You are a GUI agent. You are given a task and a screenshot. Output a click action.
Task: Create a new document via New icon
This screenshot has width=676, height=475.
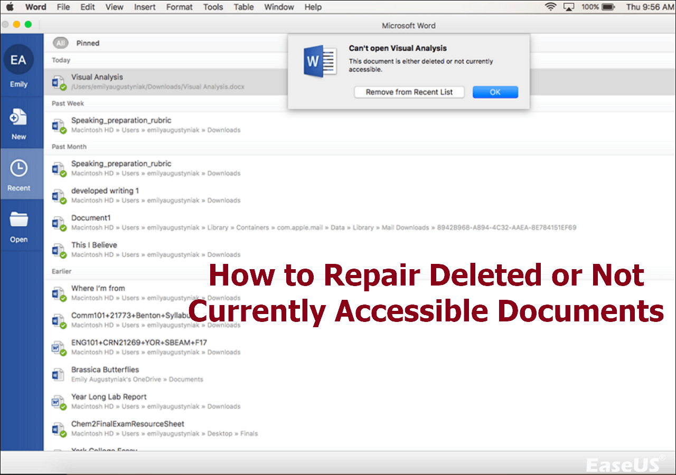pyautogui.click(x=18, y=117)
